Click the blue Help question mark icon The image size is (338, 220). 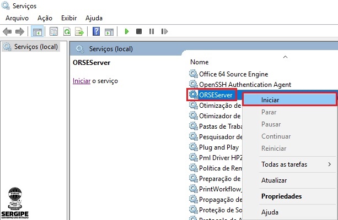[96, 32]
